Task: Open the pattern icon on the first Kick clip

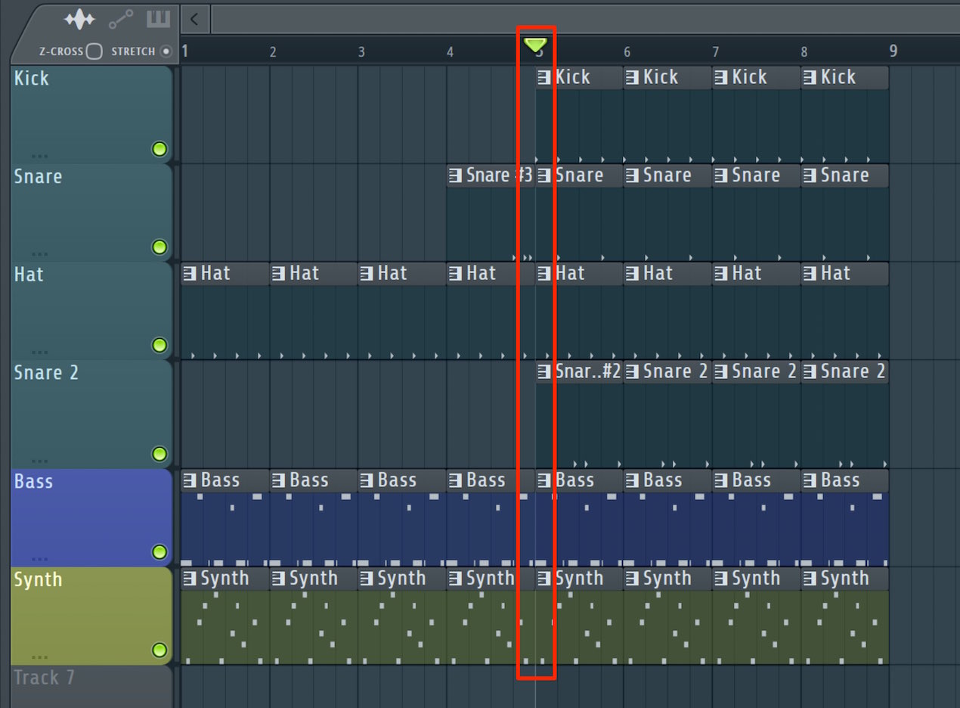Action: tap(544, 77)
